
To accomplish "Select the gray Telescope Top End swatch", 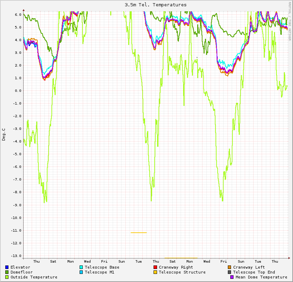I will pyautogui.click(x=229, y=272).
